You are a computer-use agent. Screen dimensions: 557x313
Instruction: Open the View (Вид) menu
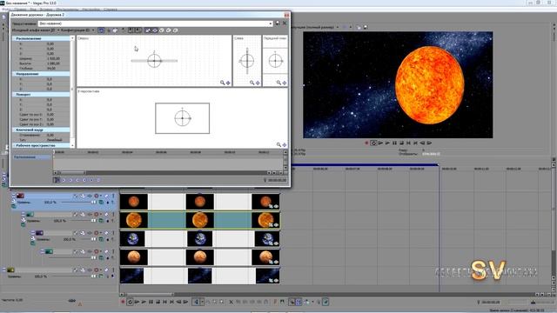click(x=33, y=10)
